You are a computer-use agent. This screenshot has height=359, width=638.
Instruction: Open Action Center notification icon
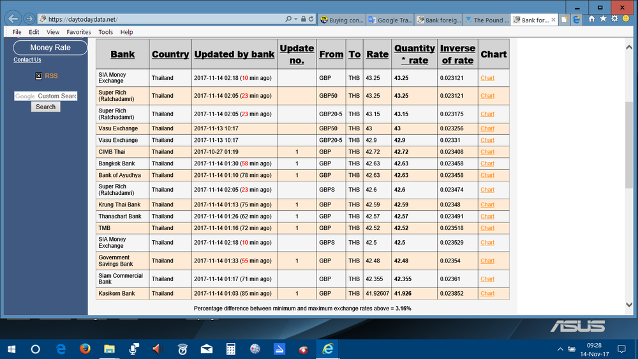click(621, 349)
